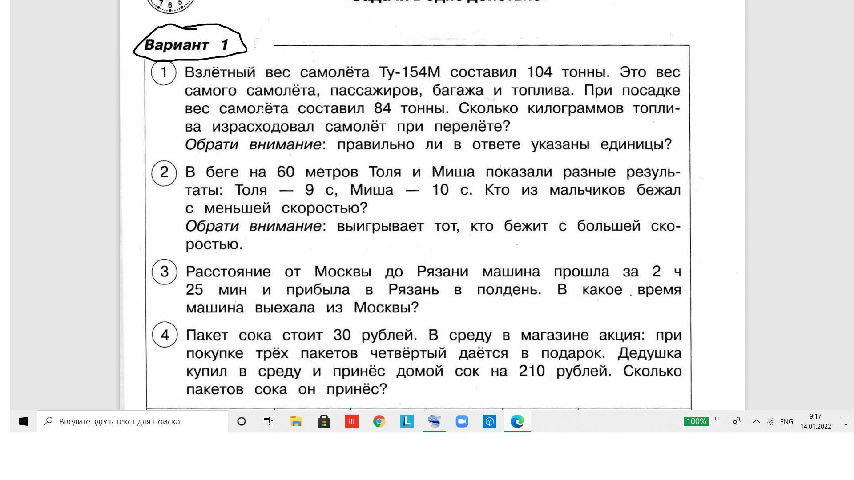Switch ENG input language indicator

coord(786,421)
